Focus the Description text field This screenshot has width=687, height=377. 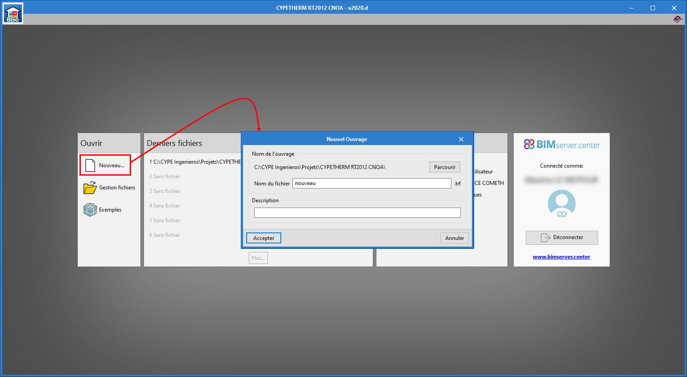pyautogui.click(x=357, y=213)
